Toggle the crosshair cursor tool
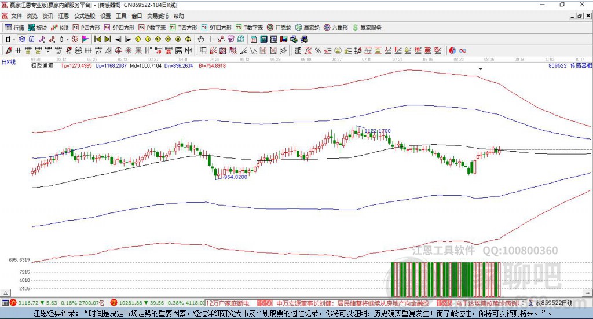593x319 pixels. [211, 39]
